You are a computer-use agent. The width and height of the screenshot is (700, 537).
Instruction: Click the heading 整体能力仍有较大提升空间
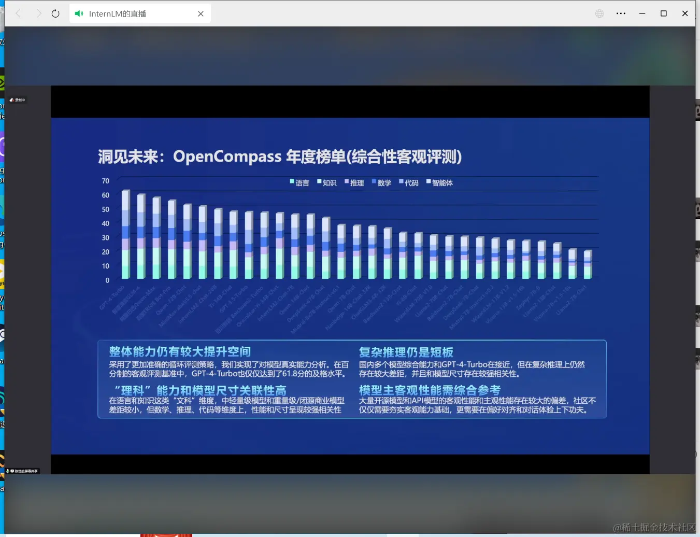tap(180, 351)
